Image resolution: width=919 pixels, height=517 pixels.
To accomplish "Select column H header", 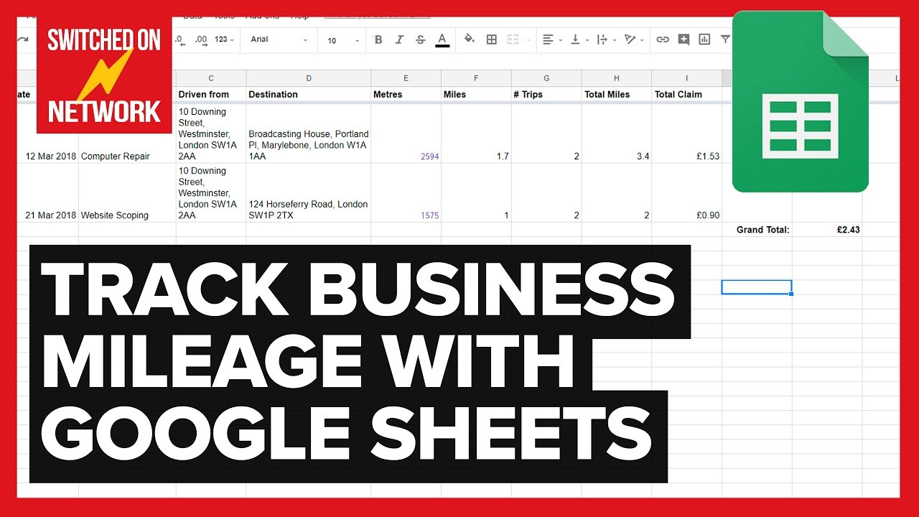I will 617,78.
